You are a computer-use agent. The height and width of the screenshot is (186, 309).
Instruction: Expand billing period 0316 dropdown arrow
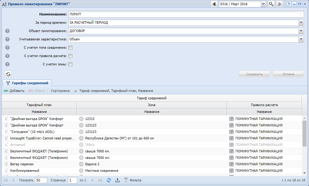[263, 4]
